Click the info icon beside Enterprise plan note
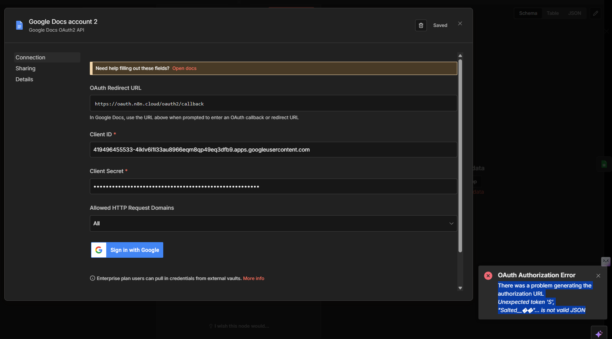This screenshot has height=339, width=612. (x=93, y=278)
